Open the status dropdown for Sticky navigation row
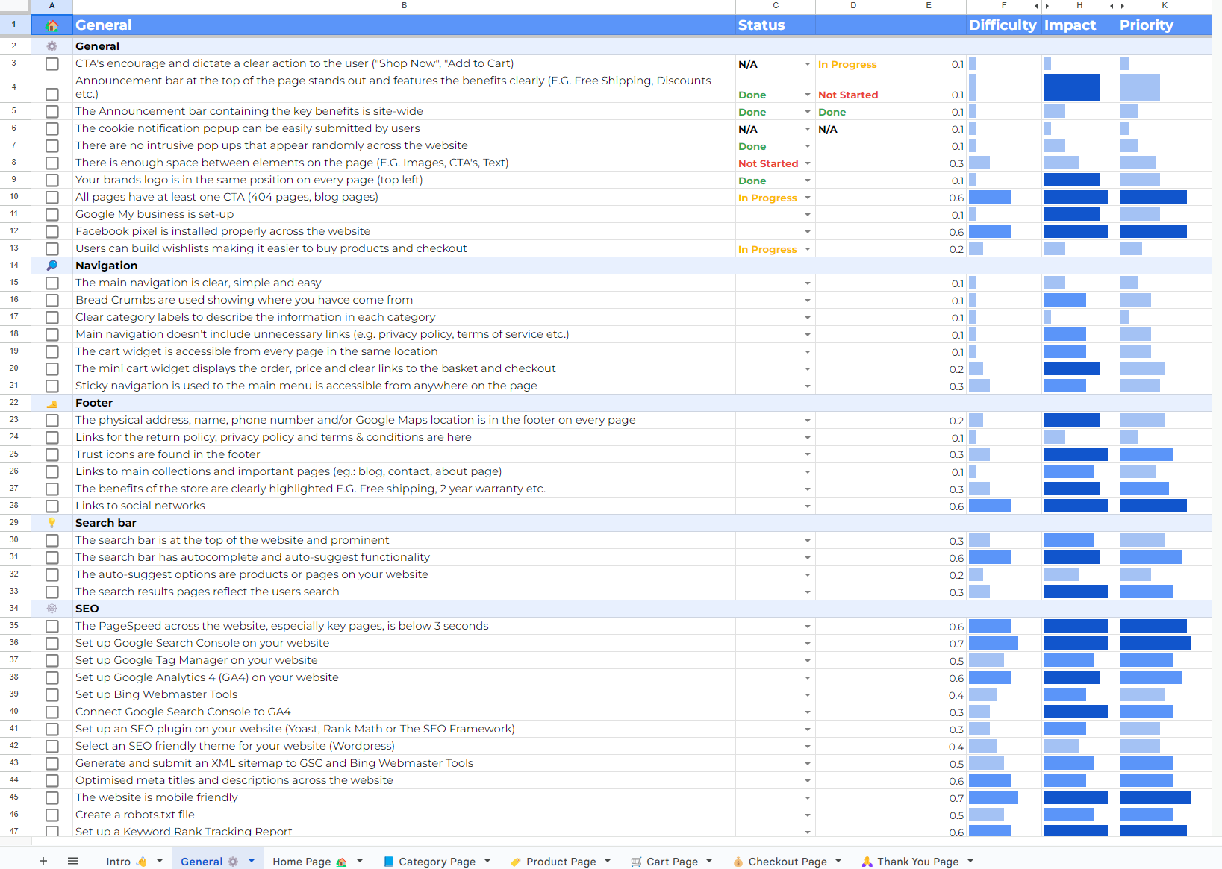This screenshot has height=869, width=1222. [808, 386]
